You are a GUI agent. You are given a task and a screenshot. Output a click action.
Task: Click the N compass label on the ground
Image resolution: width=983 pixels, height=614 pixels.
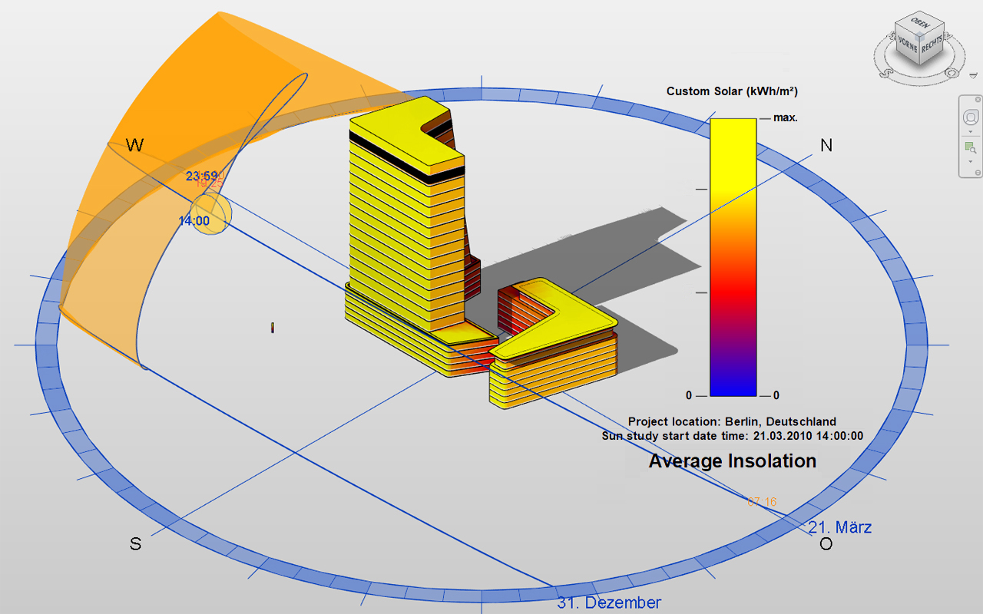(x=826, y=145)
